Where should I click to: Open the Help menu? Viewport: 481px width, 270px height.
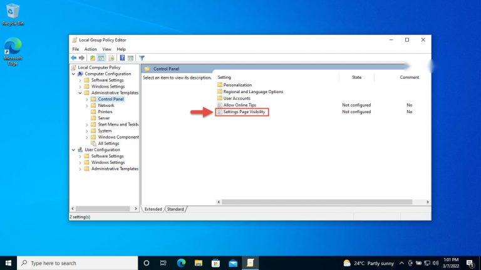121,49
